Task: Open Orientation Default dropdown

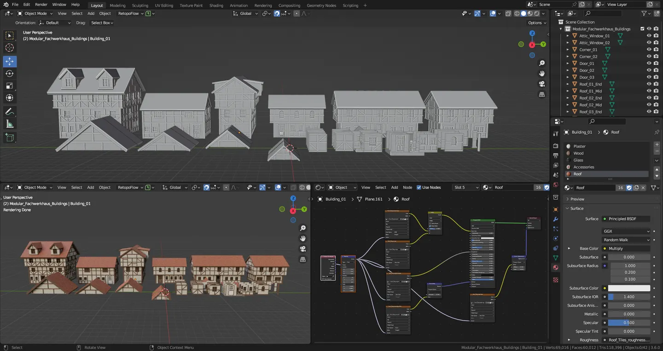Action: [x=55, y=23]
